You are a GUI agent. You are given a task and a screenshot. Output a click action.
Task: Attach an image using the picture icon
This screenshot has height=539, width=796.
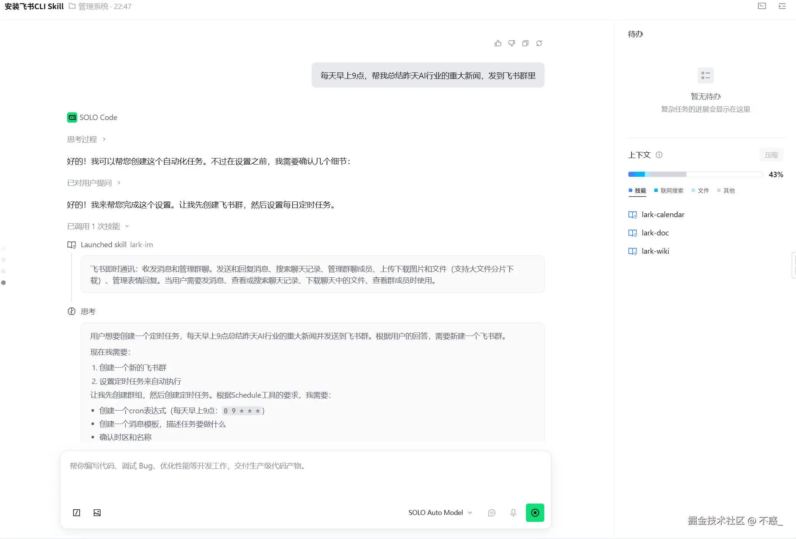click(x=97, y=513)
